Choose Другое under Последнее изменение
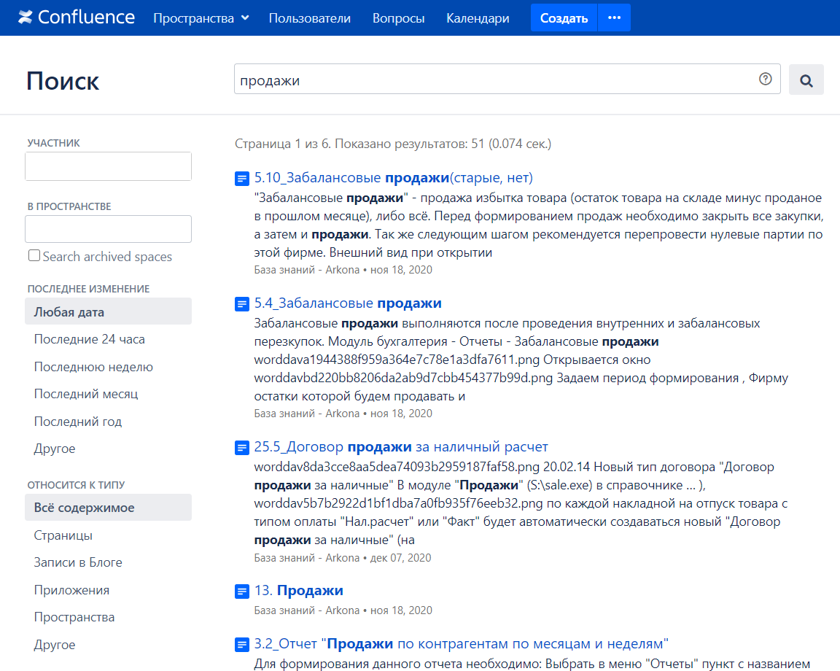This screenshot has height=671, width=840. 55,448
